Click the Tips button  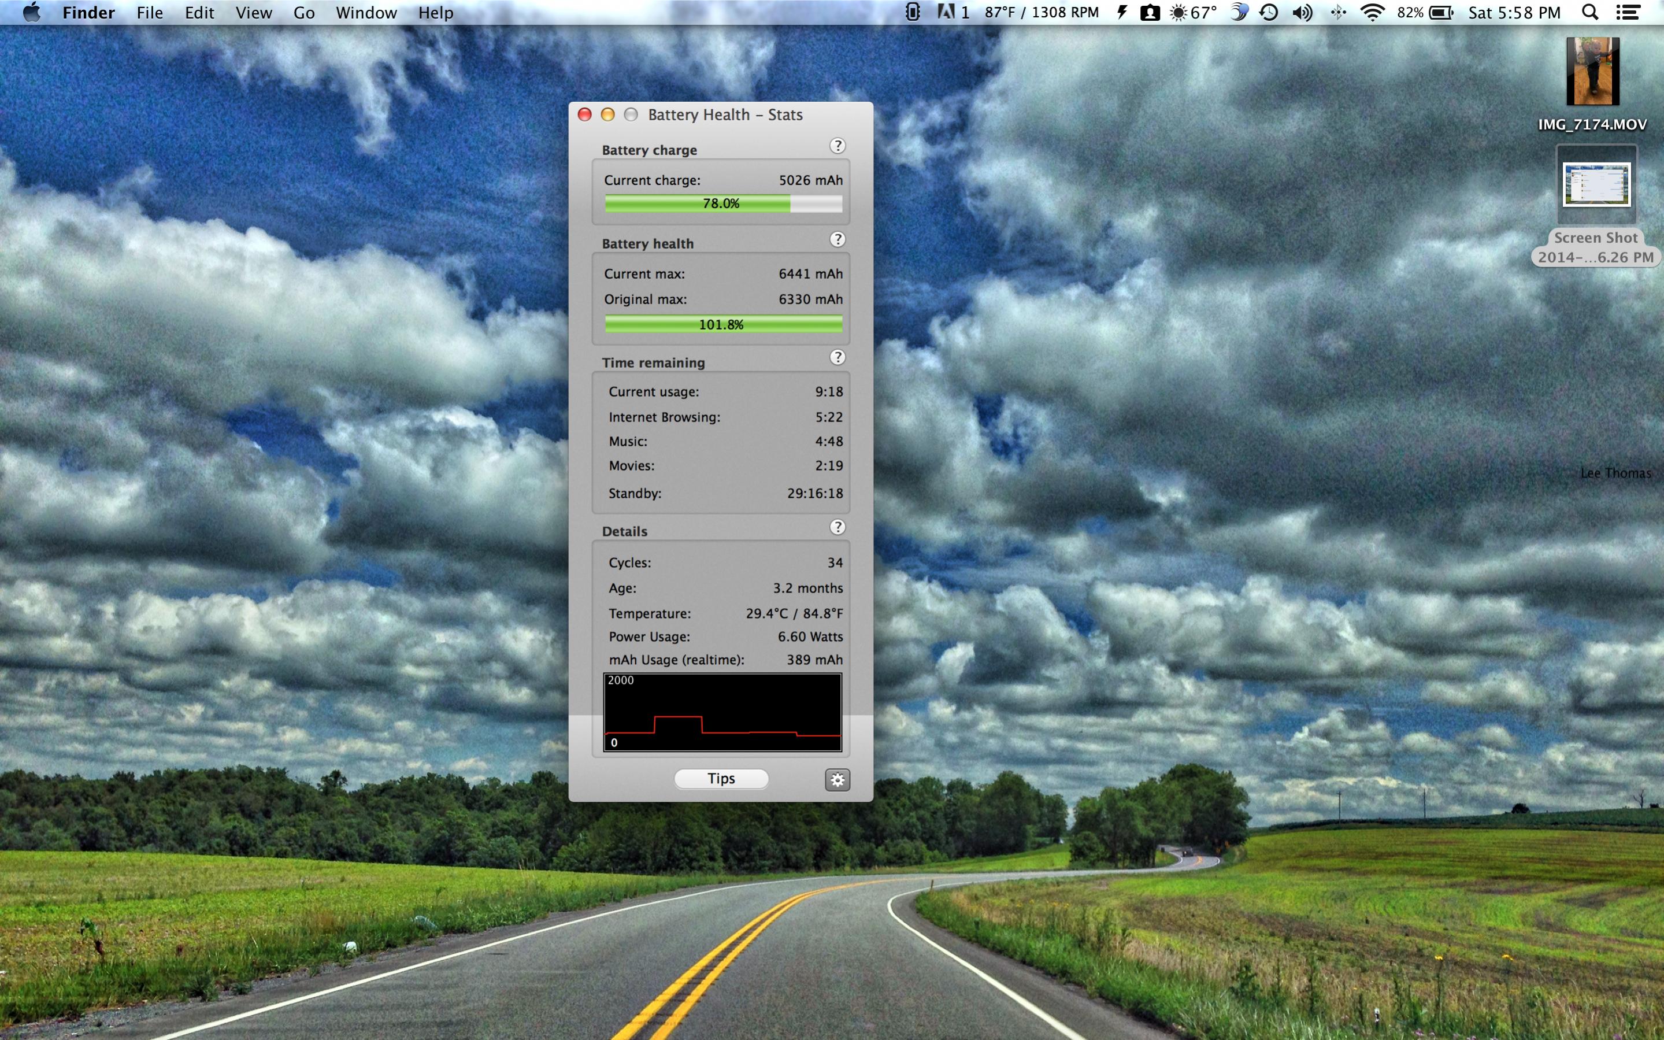click(721, 778)
